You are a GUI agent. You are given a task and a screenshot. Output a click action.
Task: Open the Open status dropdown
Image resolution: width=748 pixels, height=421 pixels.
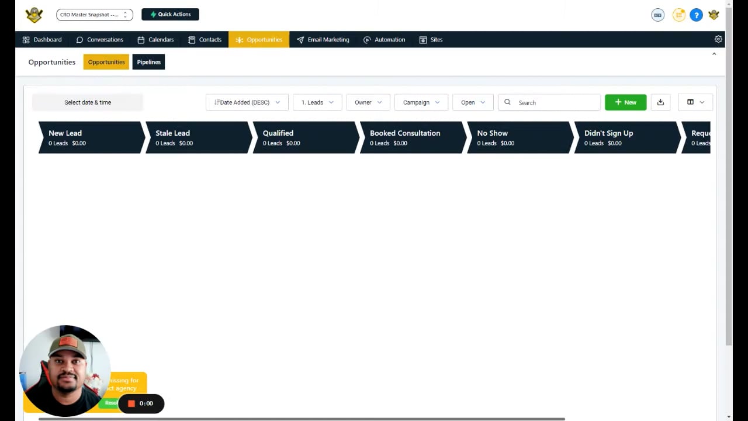tap(473, 102)
